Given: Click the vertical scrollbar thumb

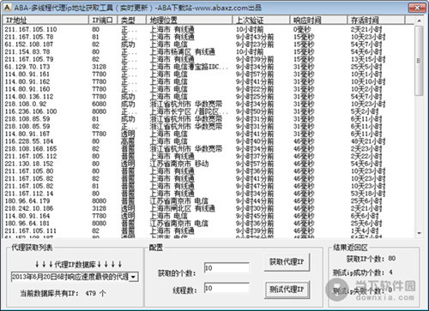Looking at the screenshot, I should coord(419,61).
